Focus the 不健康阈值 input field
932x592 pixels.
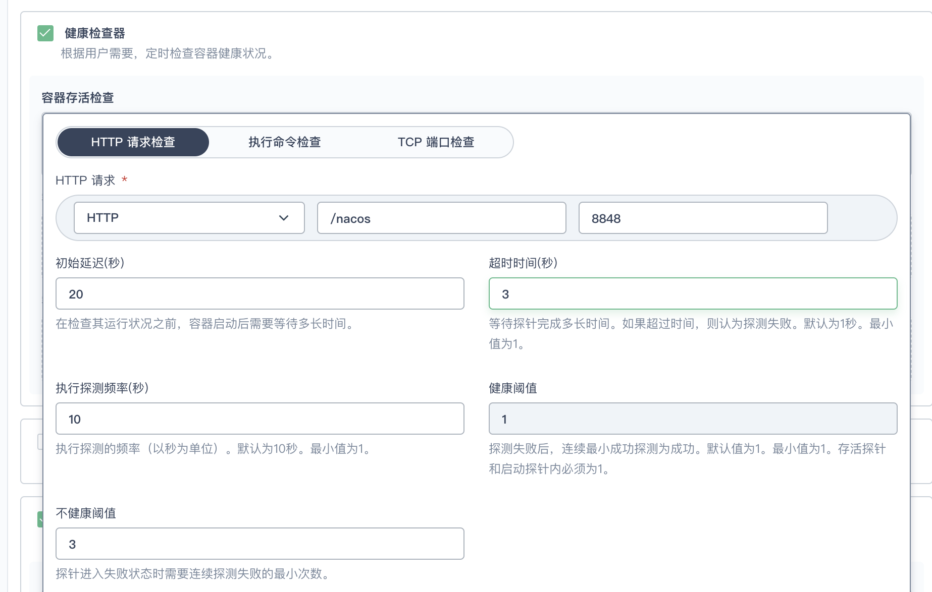[x=260, y=544]
